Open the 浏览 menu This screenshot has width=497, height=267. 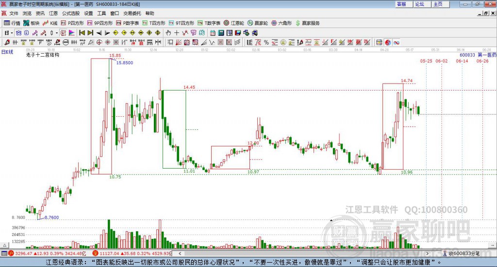[27, 13]
